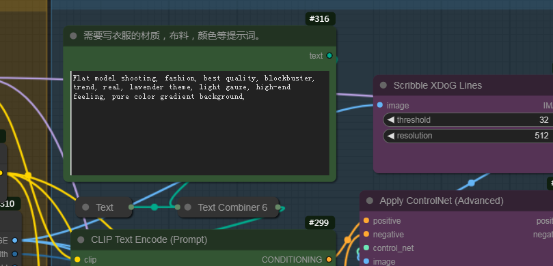
Task: Collapse the Apply ControlNet (Advanced) node dot
Action: click(x=370, y=201)
